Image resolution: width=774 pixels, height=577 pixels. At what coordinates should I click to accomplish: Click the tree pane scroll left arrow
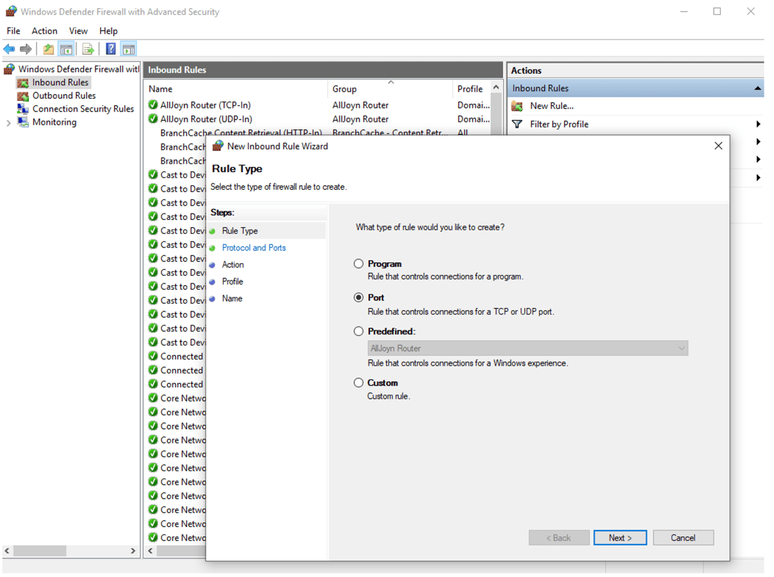[x=7, y=551]
